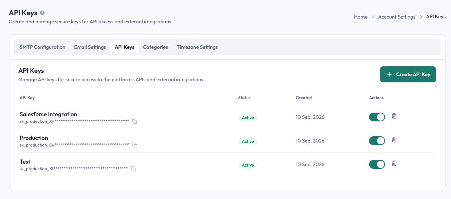451x199 pixels.
Task: Select the API Keys tab
Action: coord(125,47)
